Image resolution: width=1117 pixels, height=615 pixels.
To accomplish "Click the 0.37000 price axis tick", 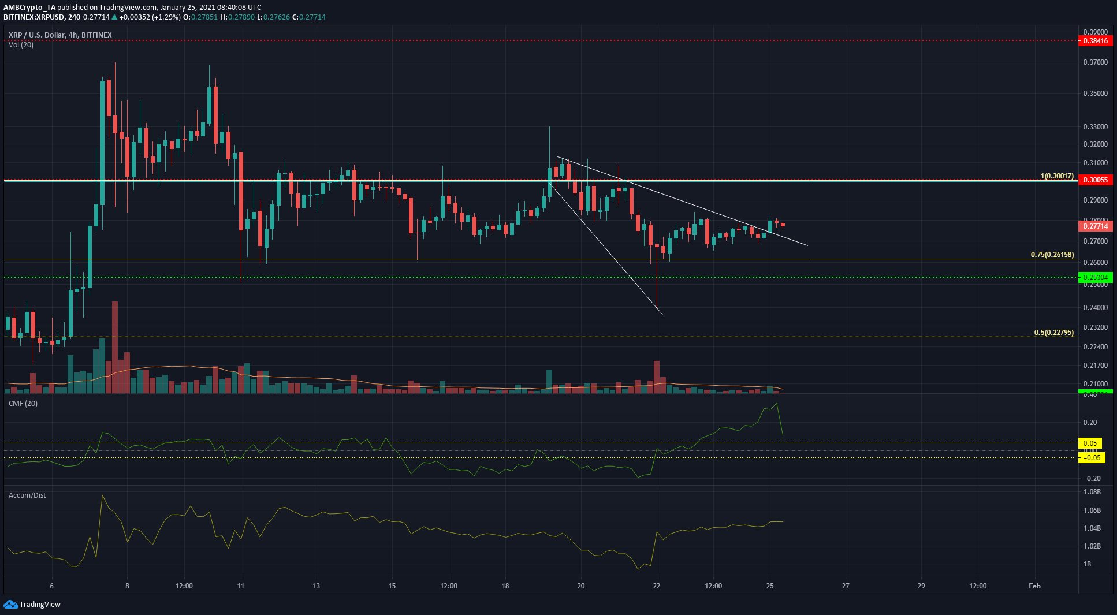I will [x=1095, y=62].
